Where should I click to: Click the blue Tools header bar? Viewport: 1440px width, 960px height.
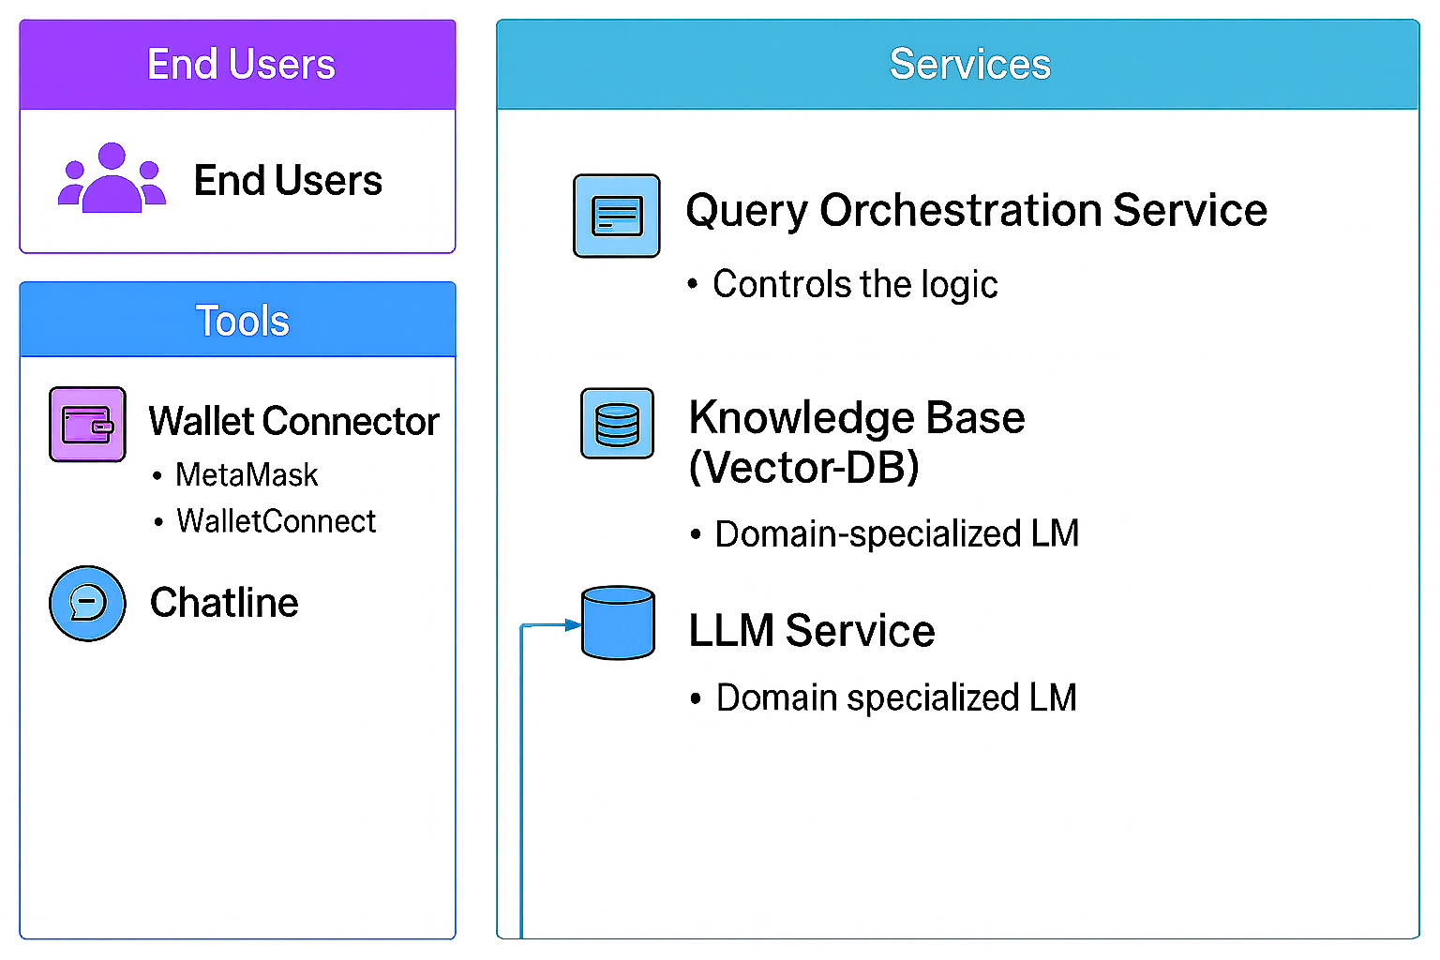click(x=238, y=321)
